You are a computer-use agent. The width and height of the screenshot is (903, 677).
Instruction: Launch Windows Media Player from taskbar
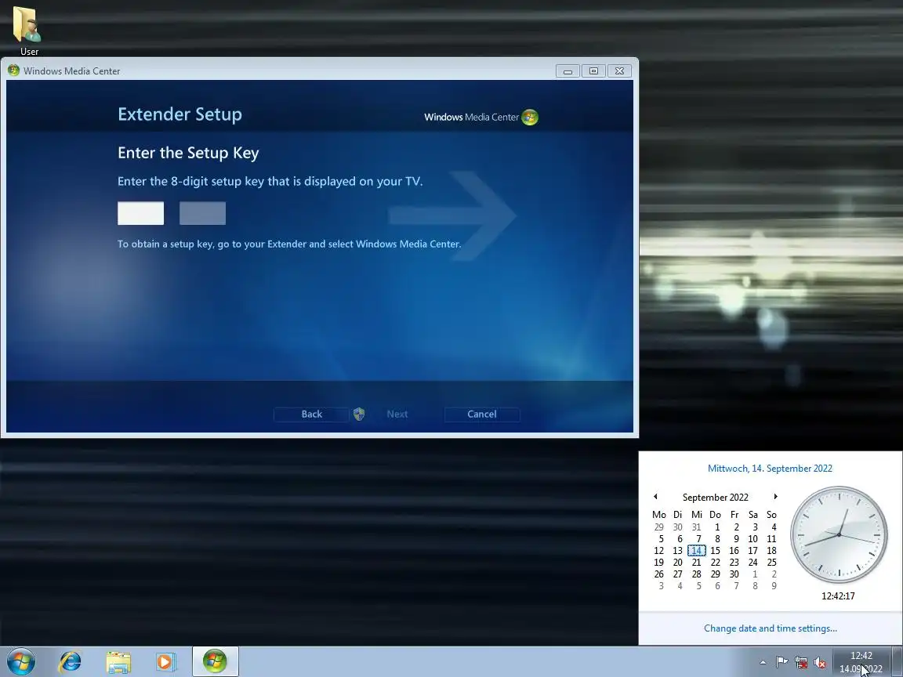(165, 662)
